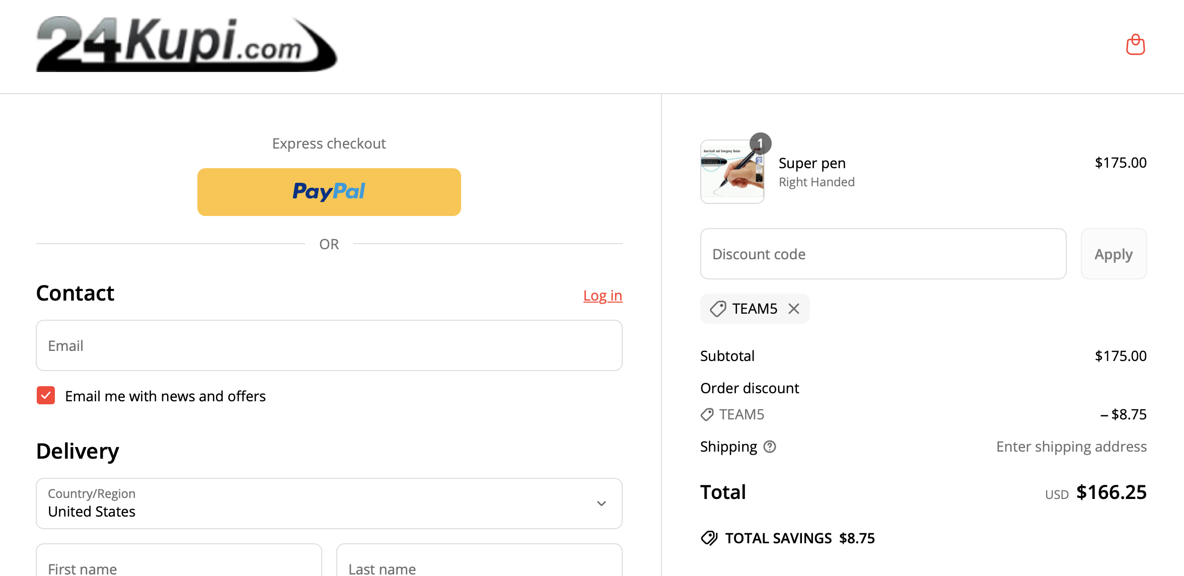Click the tag icon beside TOTAL SAVINGS
The width and height of the screenshot is (1184, 576).
(709, 538)
